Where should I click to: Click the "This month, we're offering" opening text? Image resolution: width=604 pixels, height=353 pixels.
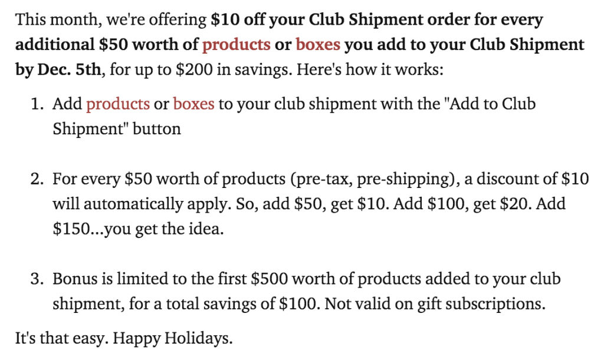[111, 19]
